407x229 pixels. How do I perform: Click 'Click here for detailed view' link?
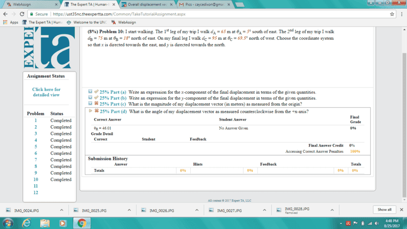pos(46,92)
